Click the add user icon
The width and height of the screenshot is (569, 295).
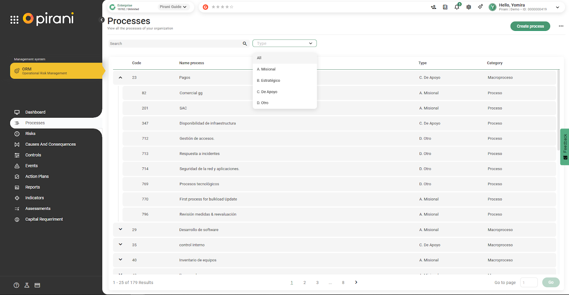[x=433, y=7]
